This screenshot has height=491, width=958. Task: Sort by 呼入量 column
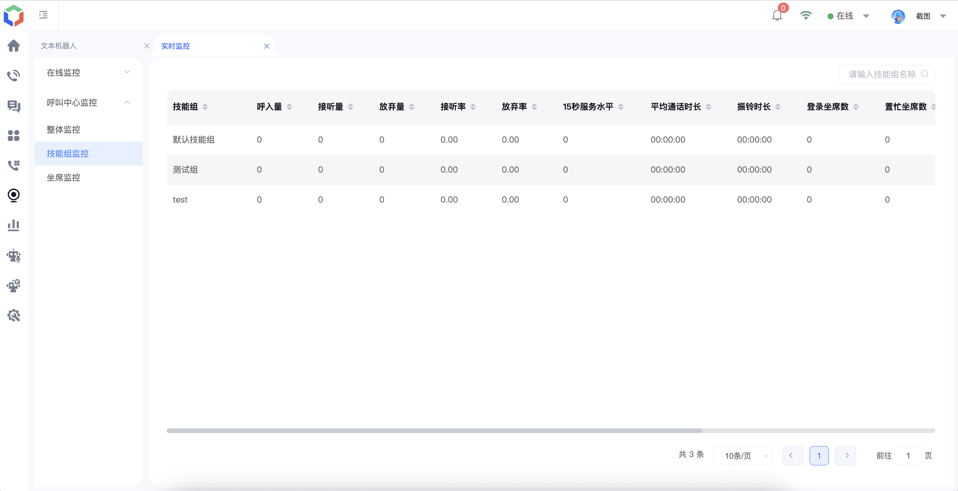[x=289, y=107]
